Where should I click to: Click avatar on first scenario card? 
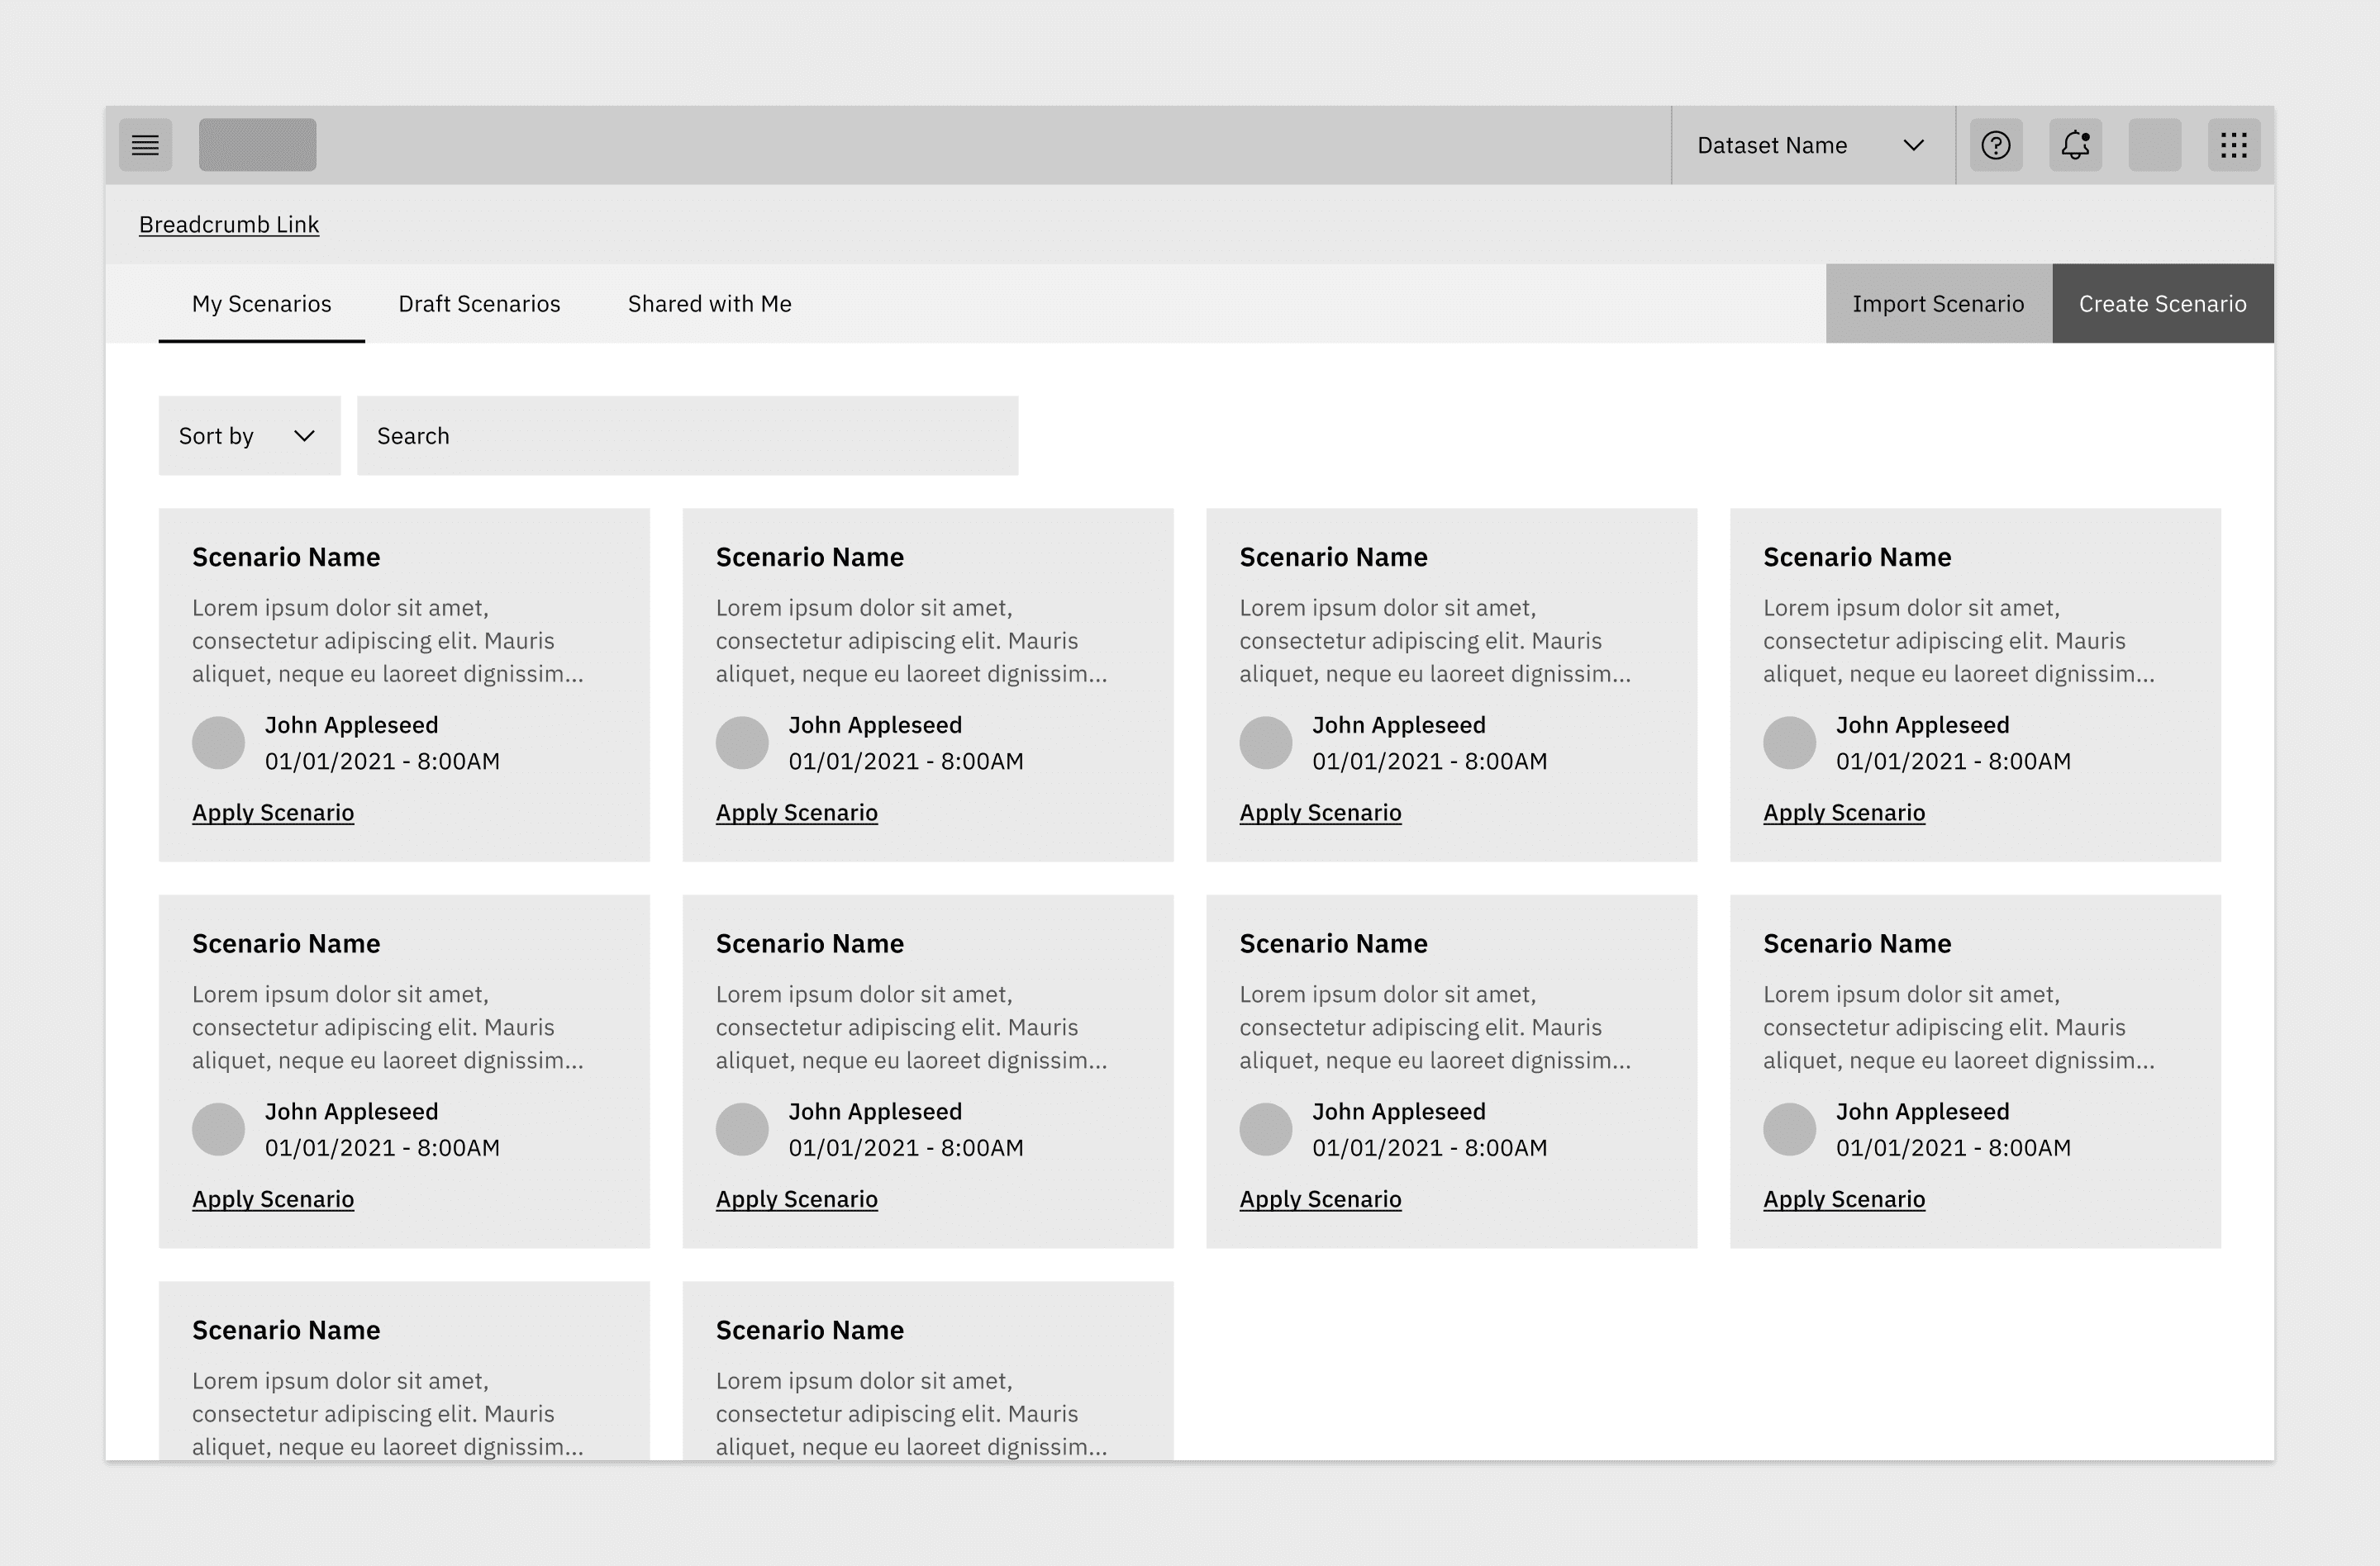click(x=218, y=743)
